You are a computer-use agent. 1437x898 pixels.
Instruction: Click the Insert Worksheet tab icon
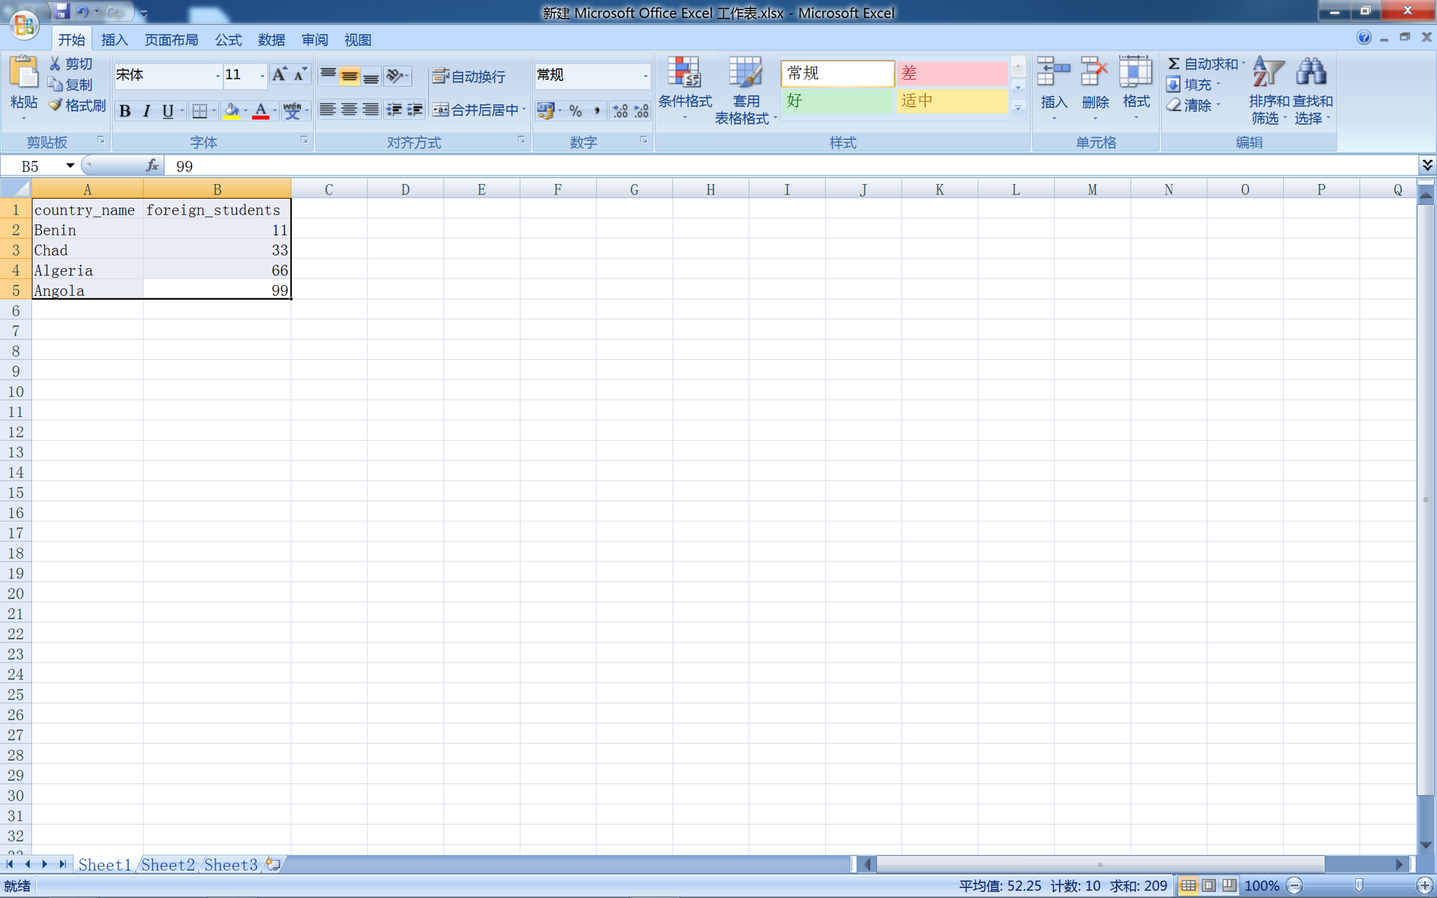(273, 864)
